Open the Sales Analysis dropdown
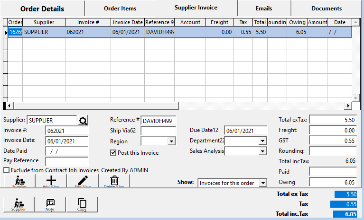This screenshot has height=220, width=364. pyautogui.click(x=262, y=151)
